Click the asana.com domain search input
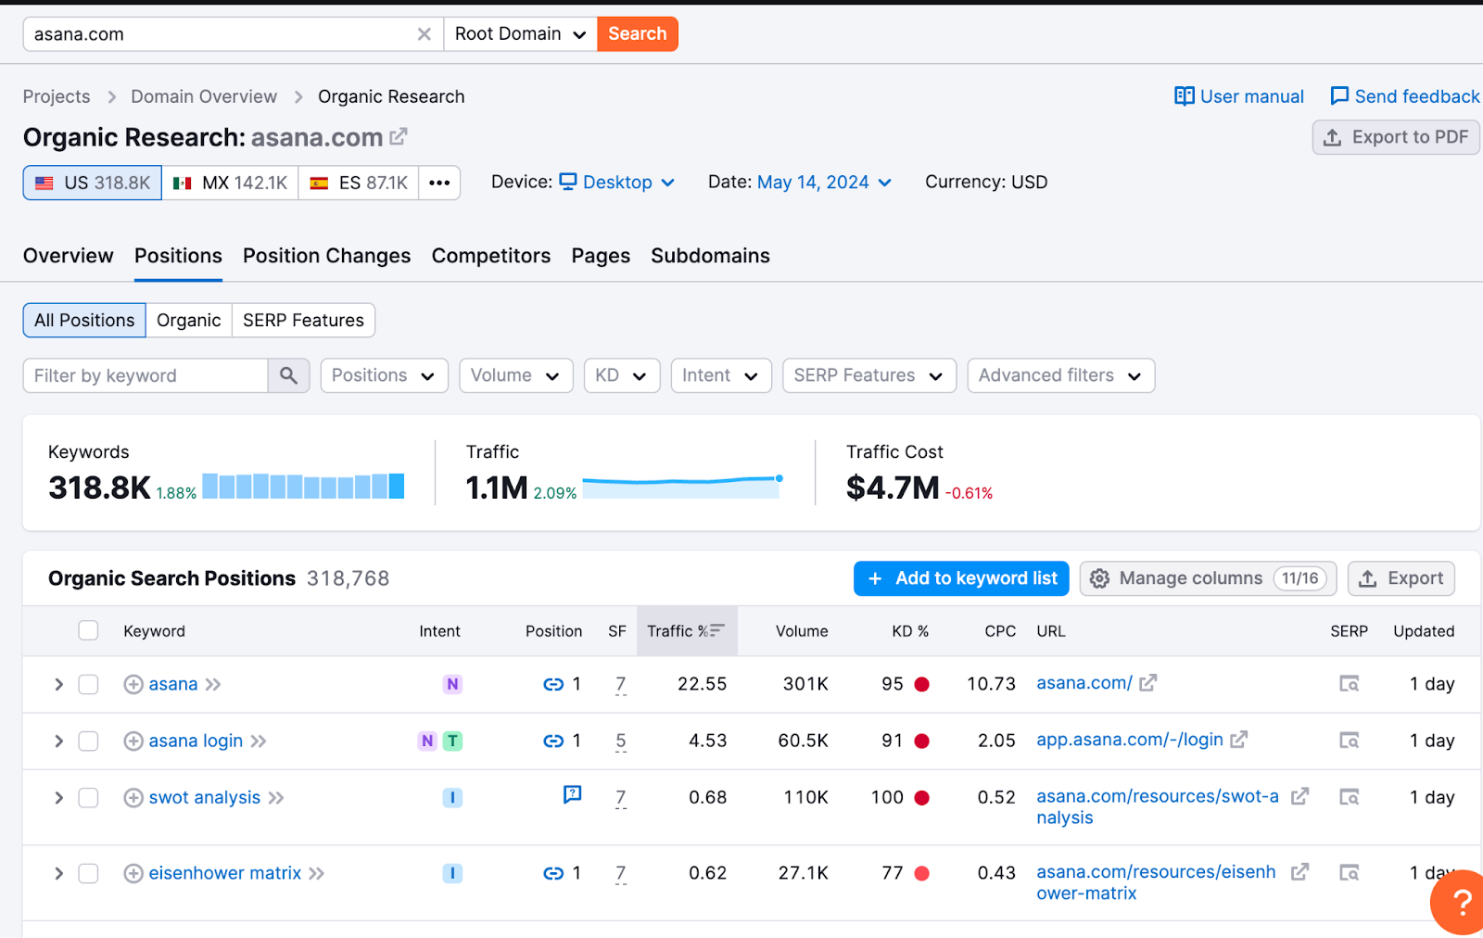 tap(221, 34)
